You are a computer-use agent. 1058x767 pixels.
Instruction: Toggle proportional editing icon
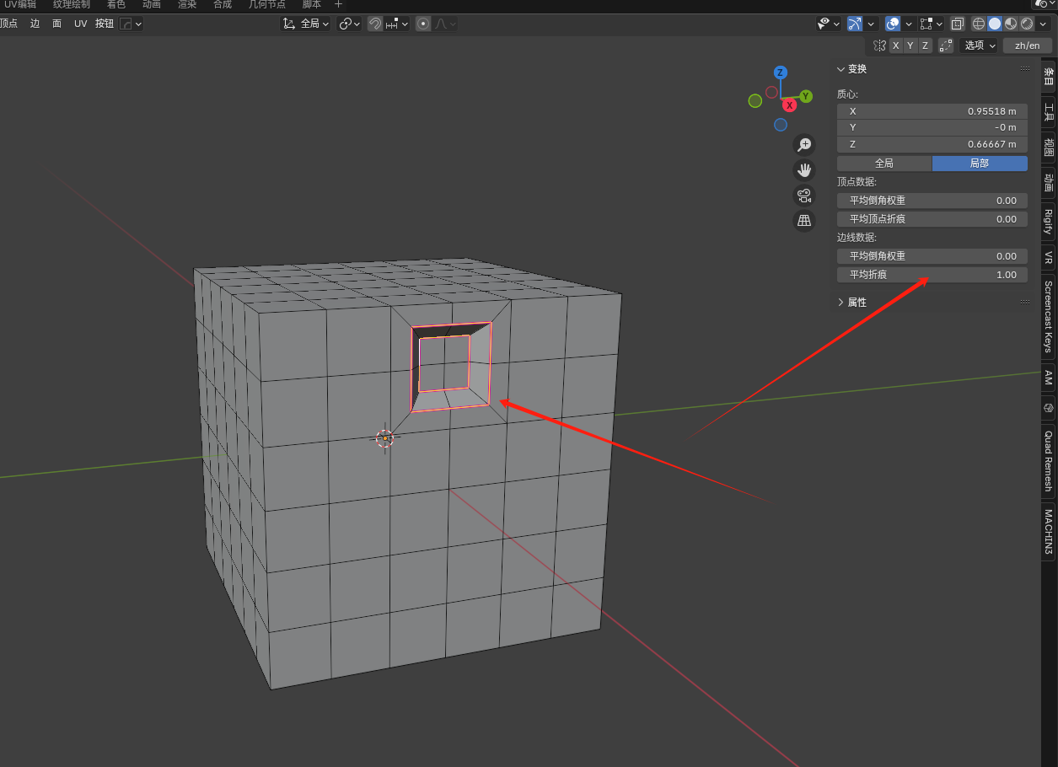(423, 24)
